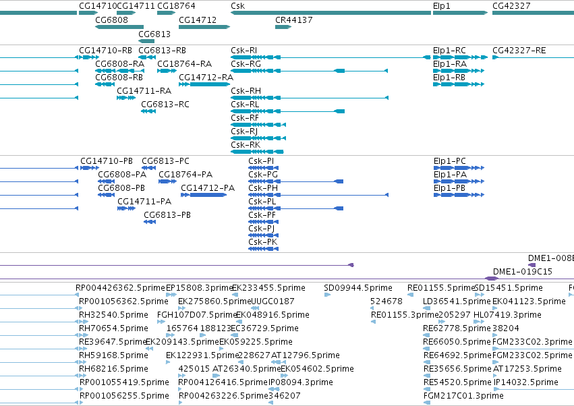Open the Csk-RK transcript label
This screenshot has height=406, width=574.
tap(246, 145)
